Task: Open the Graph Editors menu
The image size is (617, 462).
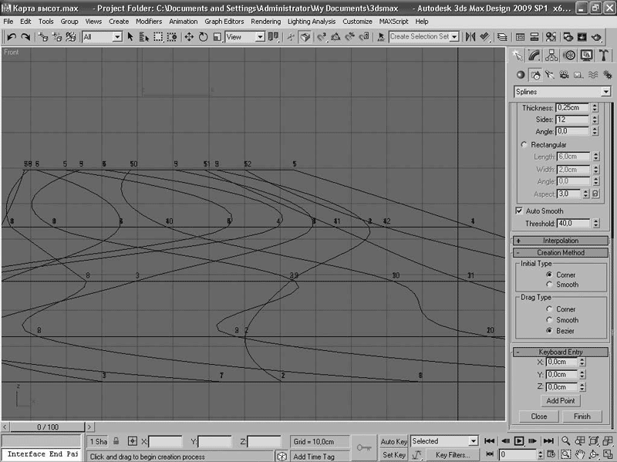Action: 224,22
